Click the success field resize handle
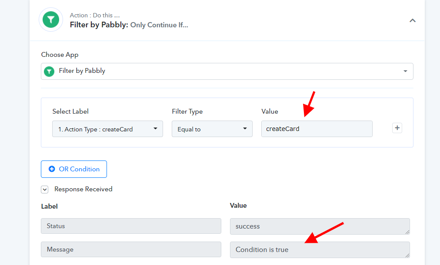This screenshot has height=265, width=440. 407,232
